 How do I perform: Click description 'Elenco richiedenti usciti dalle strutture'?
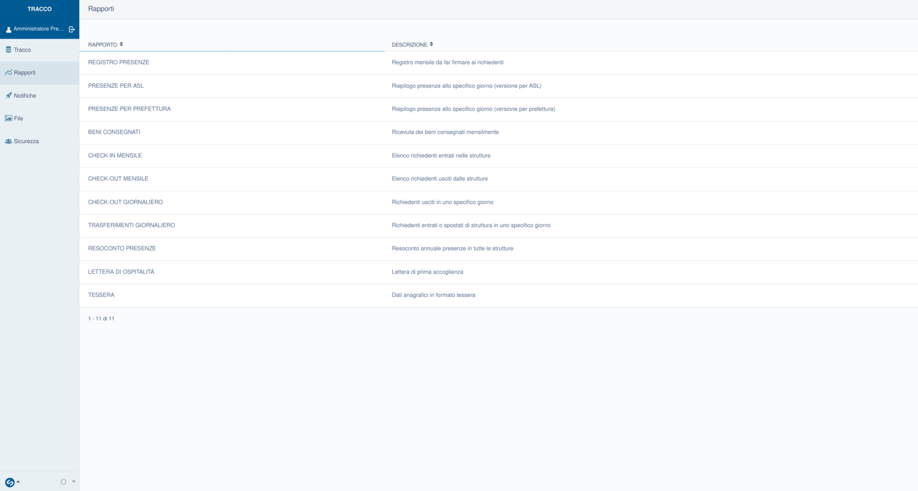[x=440, y=179]
